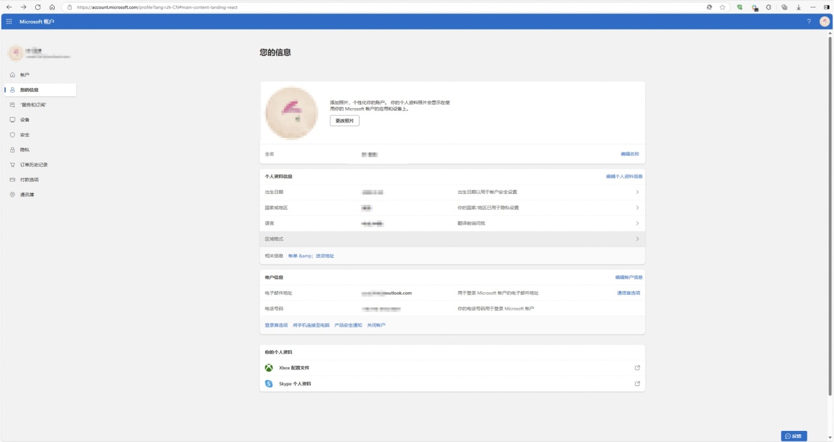Viewport: 834px width, 442px height.
Task: Select 您的信息 in the sidebar
Action: (40, 90)
